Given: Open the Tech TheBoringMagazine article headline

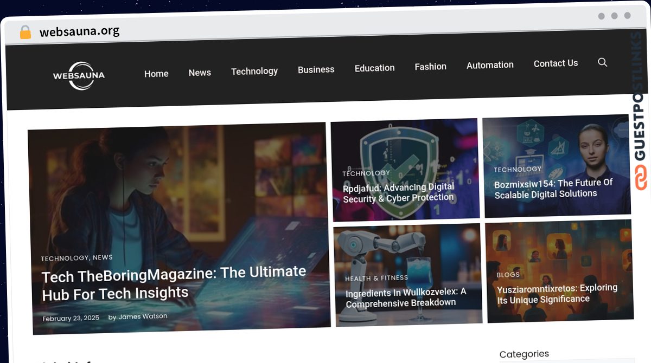Looking at the screenshot, I should point(174,283).
